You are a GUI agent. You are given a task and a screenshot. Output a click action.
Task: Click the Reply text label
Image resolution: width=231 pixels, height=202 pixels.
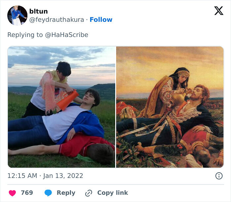point(66,193)
